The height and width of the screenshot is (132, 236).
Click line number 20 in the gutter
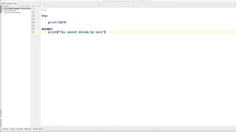[x=33, y=22]
